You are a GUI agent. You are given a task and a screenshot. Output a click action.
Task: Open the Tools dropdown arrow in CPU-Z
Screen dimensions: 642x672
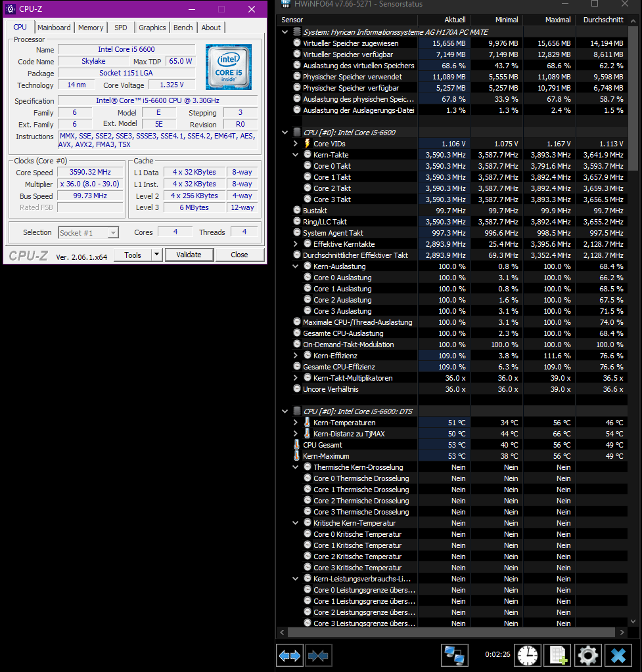pos(156,255)
